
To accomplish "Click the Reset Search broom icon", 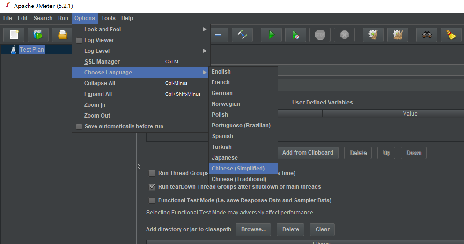I will tap(451, 35).
